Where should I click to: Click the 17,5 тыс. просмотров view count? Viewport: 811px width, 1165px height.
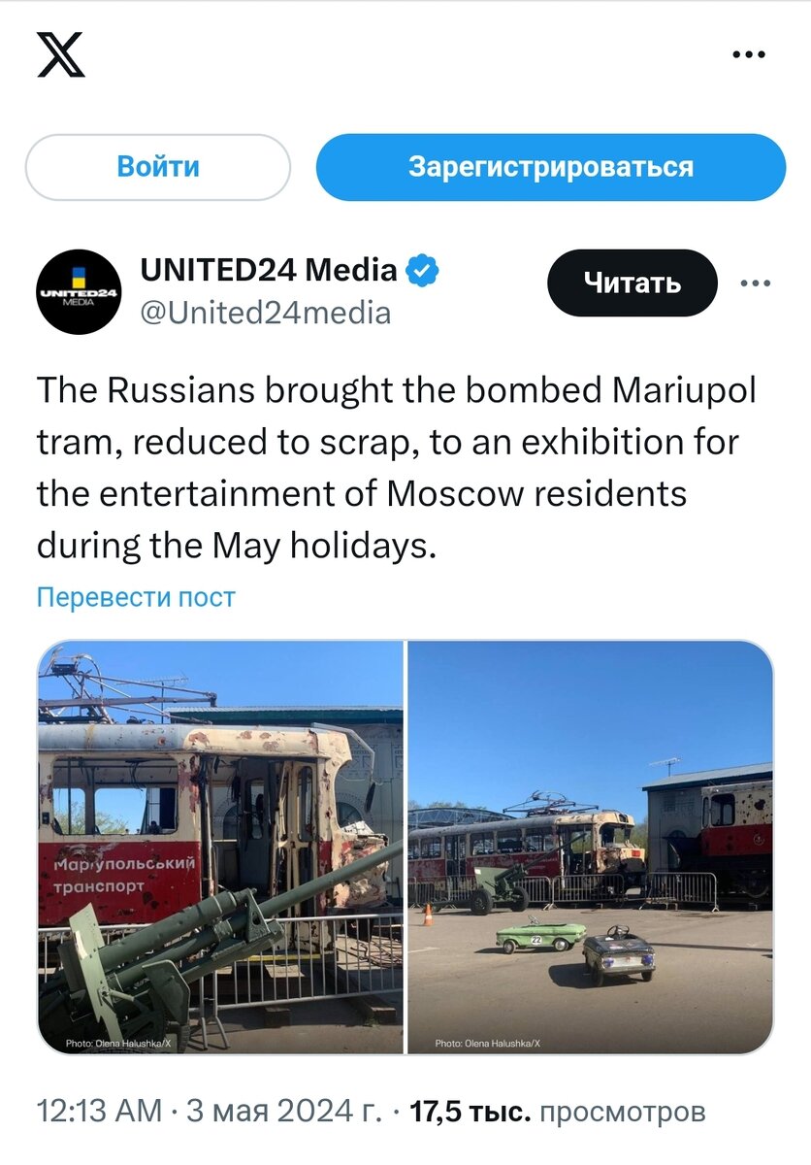(558, 1112)
